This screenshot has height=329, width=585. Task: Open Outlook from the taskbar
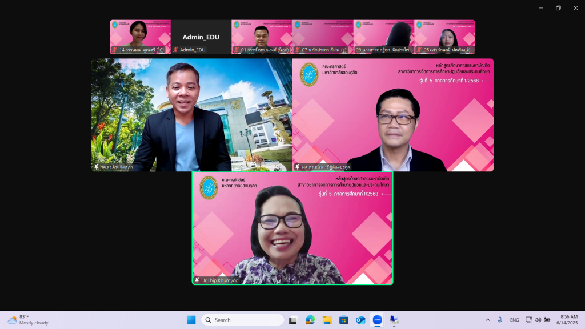360,320
